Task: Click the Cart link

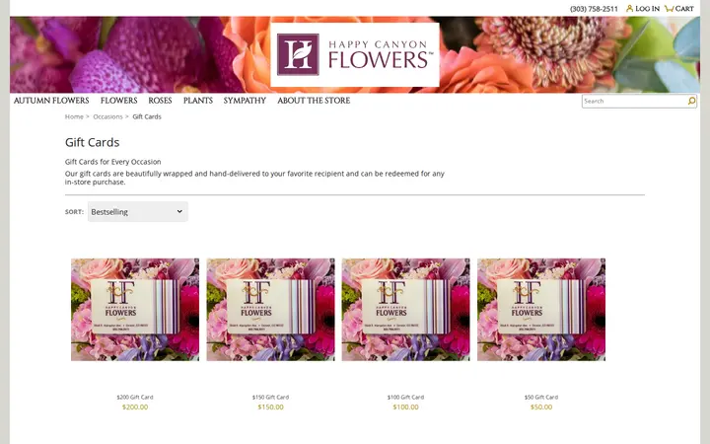Action: click(x=684, y=9)
